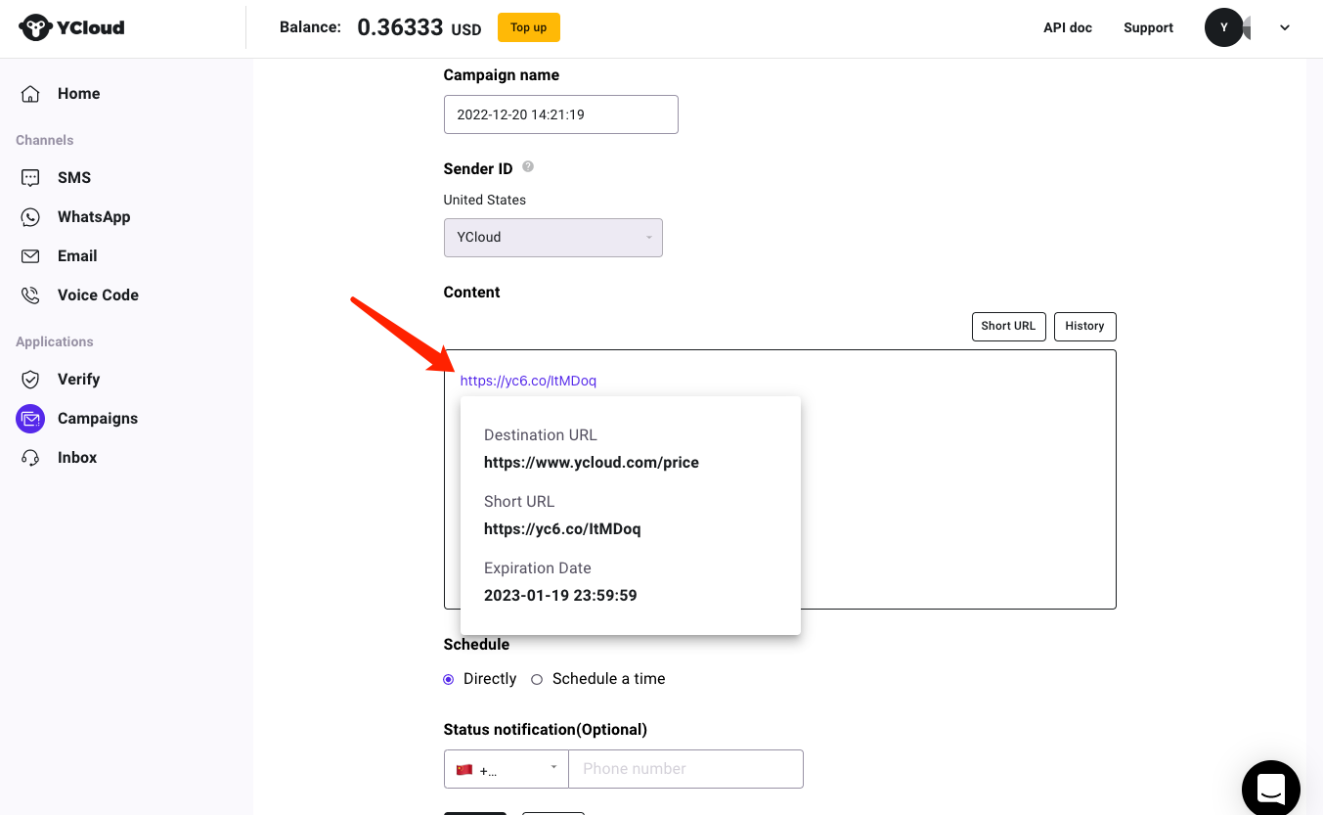Image resolution: width=1323 pixels, height=815 pixels.
Task: Click the WhatsApp icon in sidebar
Action: [30, 217]
